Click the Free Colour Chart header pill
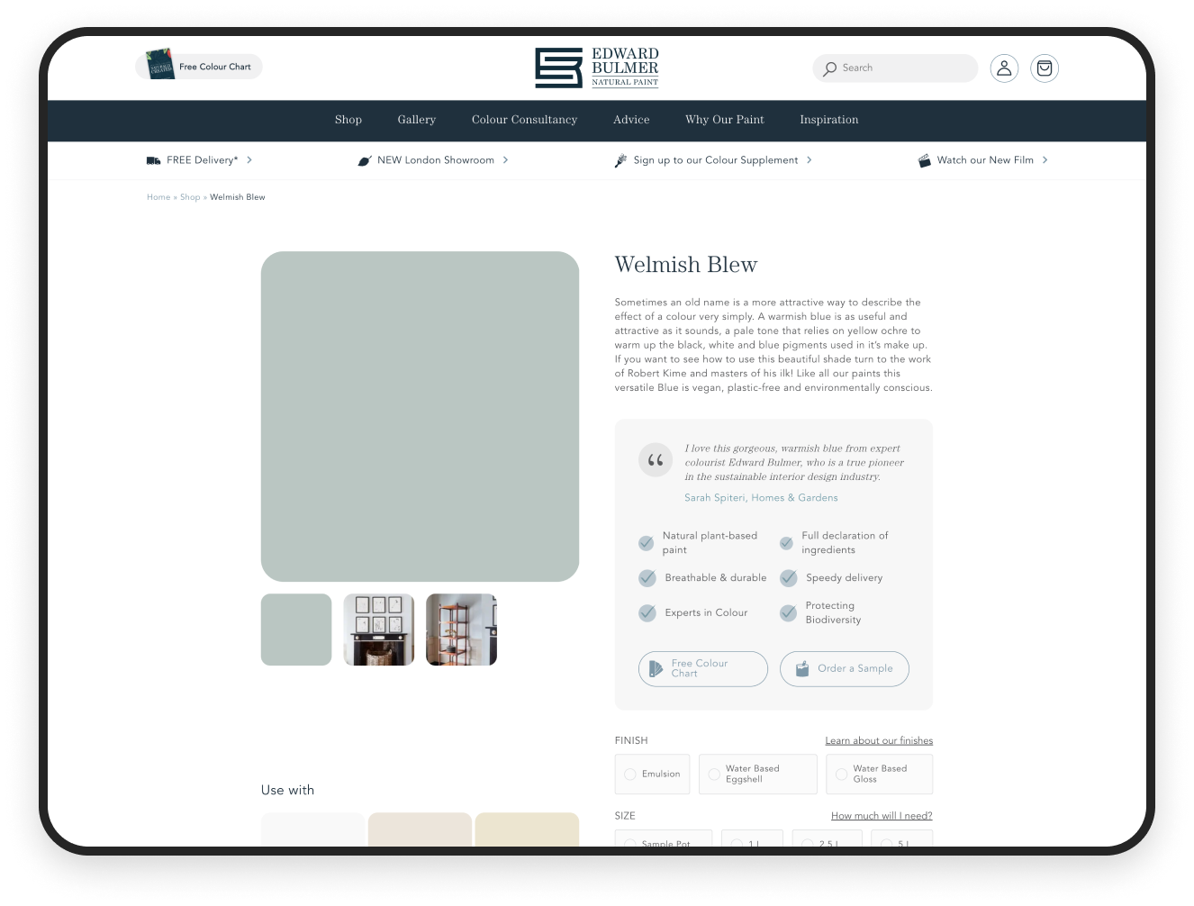The width and height of the screenshot is (1194, 906). (199, 67)
